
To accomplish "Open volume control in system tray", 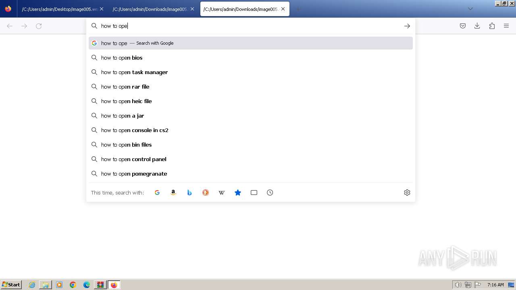I will [x=458, y=285].
